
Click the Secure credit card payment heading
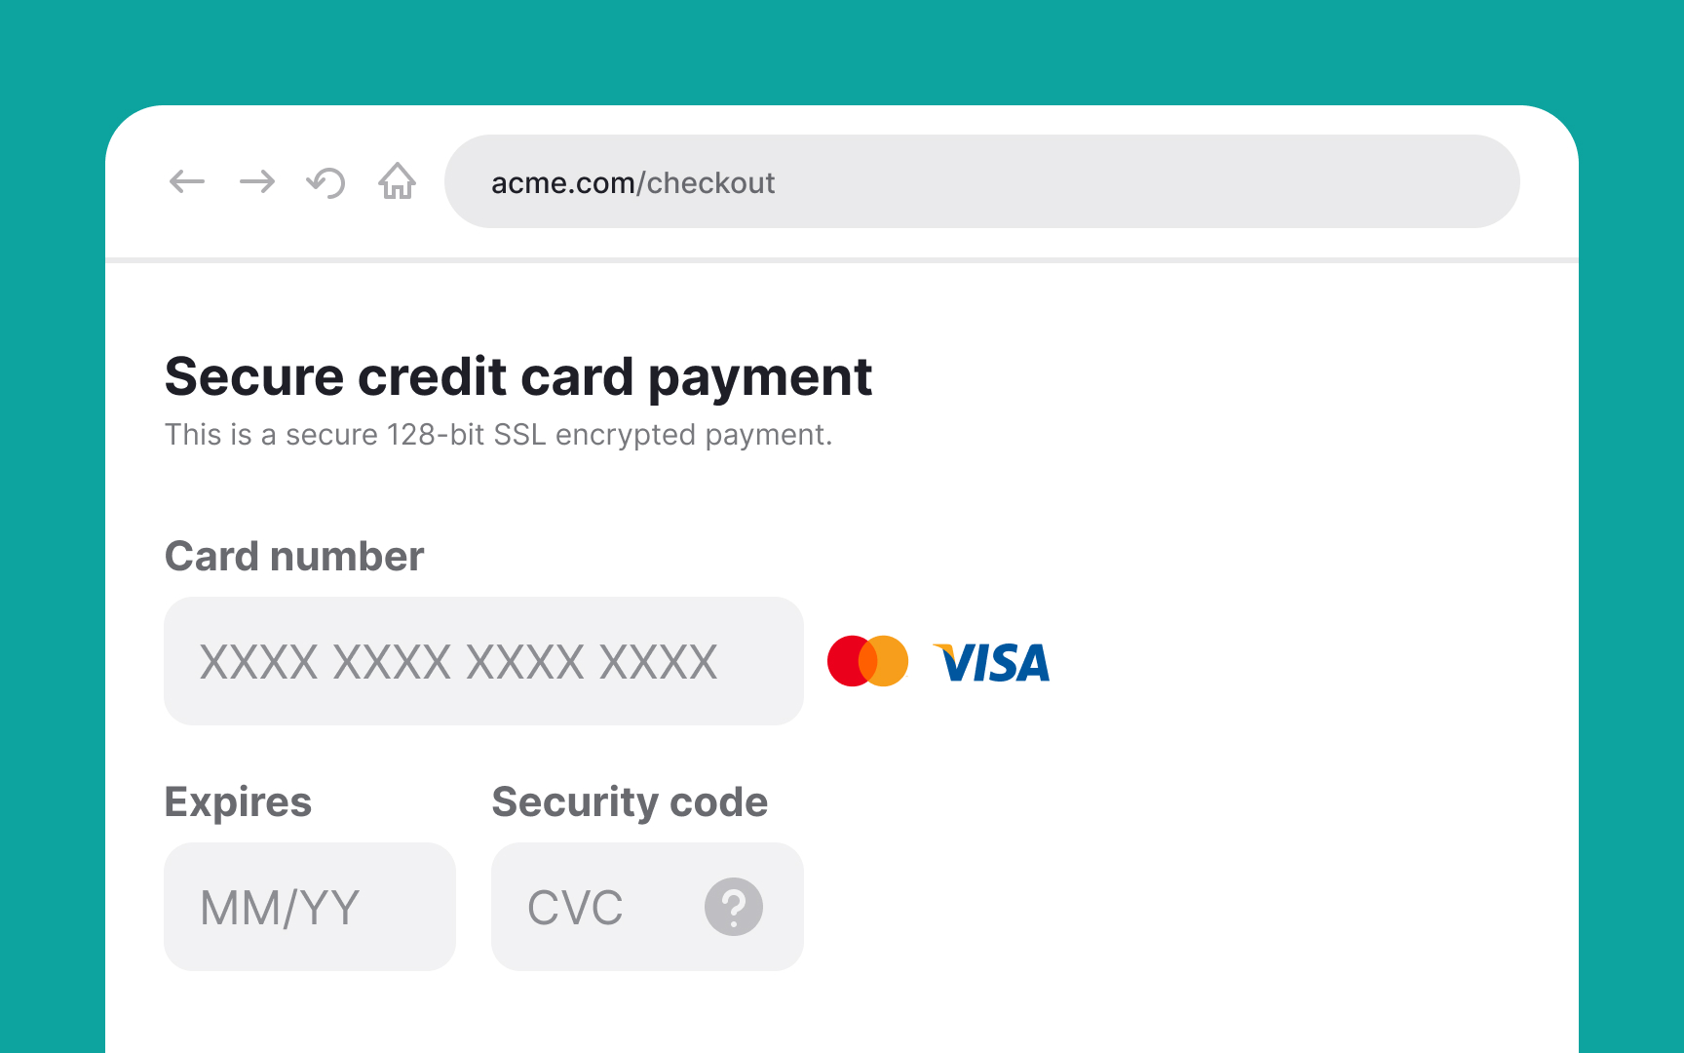point(518,377)
